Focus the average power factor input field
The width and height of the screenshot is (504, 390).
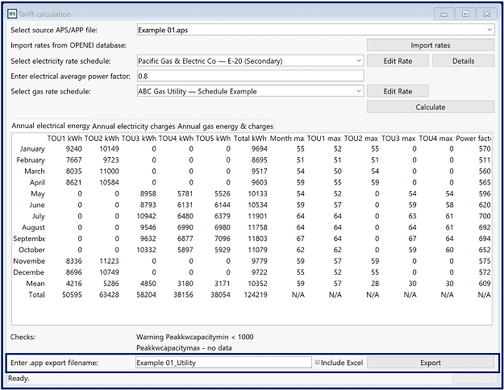(250, 76)
